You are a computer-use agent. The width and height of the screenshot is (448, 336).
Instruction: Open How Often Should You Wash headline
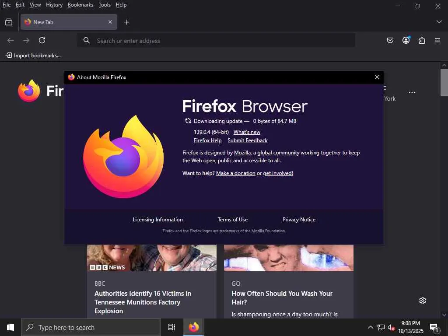282,297
